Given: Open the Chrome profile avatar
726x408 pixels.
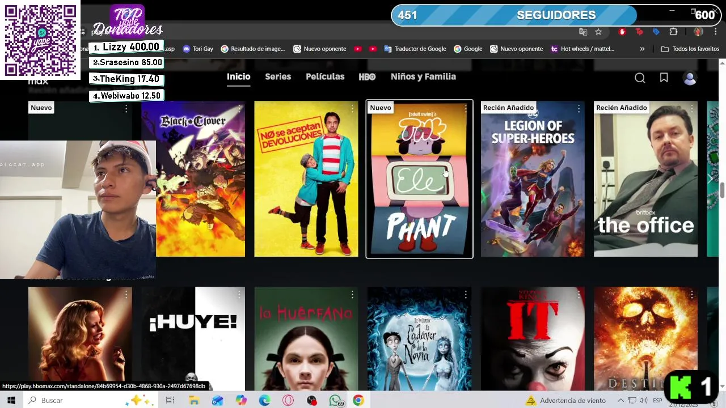Looking at the screenshot, I should (x=698, y=32).
